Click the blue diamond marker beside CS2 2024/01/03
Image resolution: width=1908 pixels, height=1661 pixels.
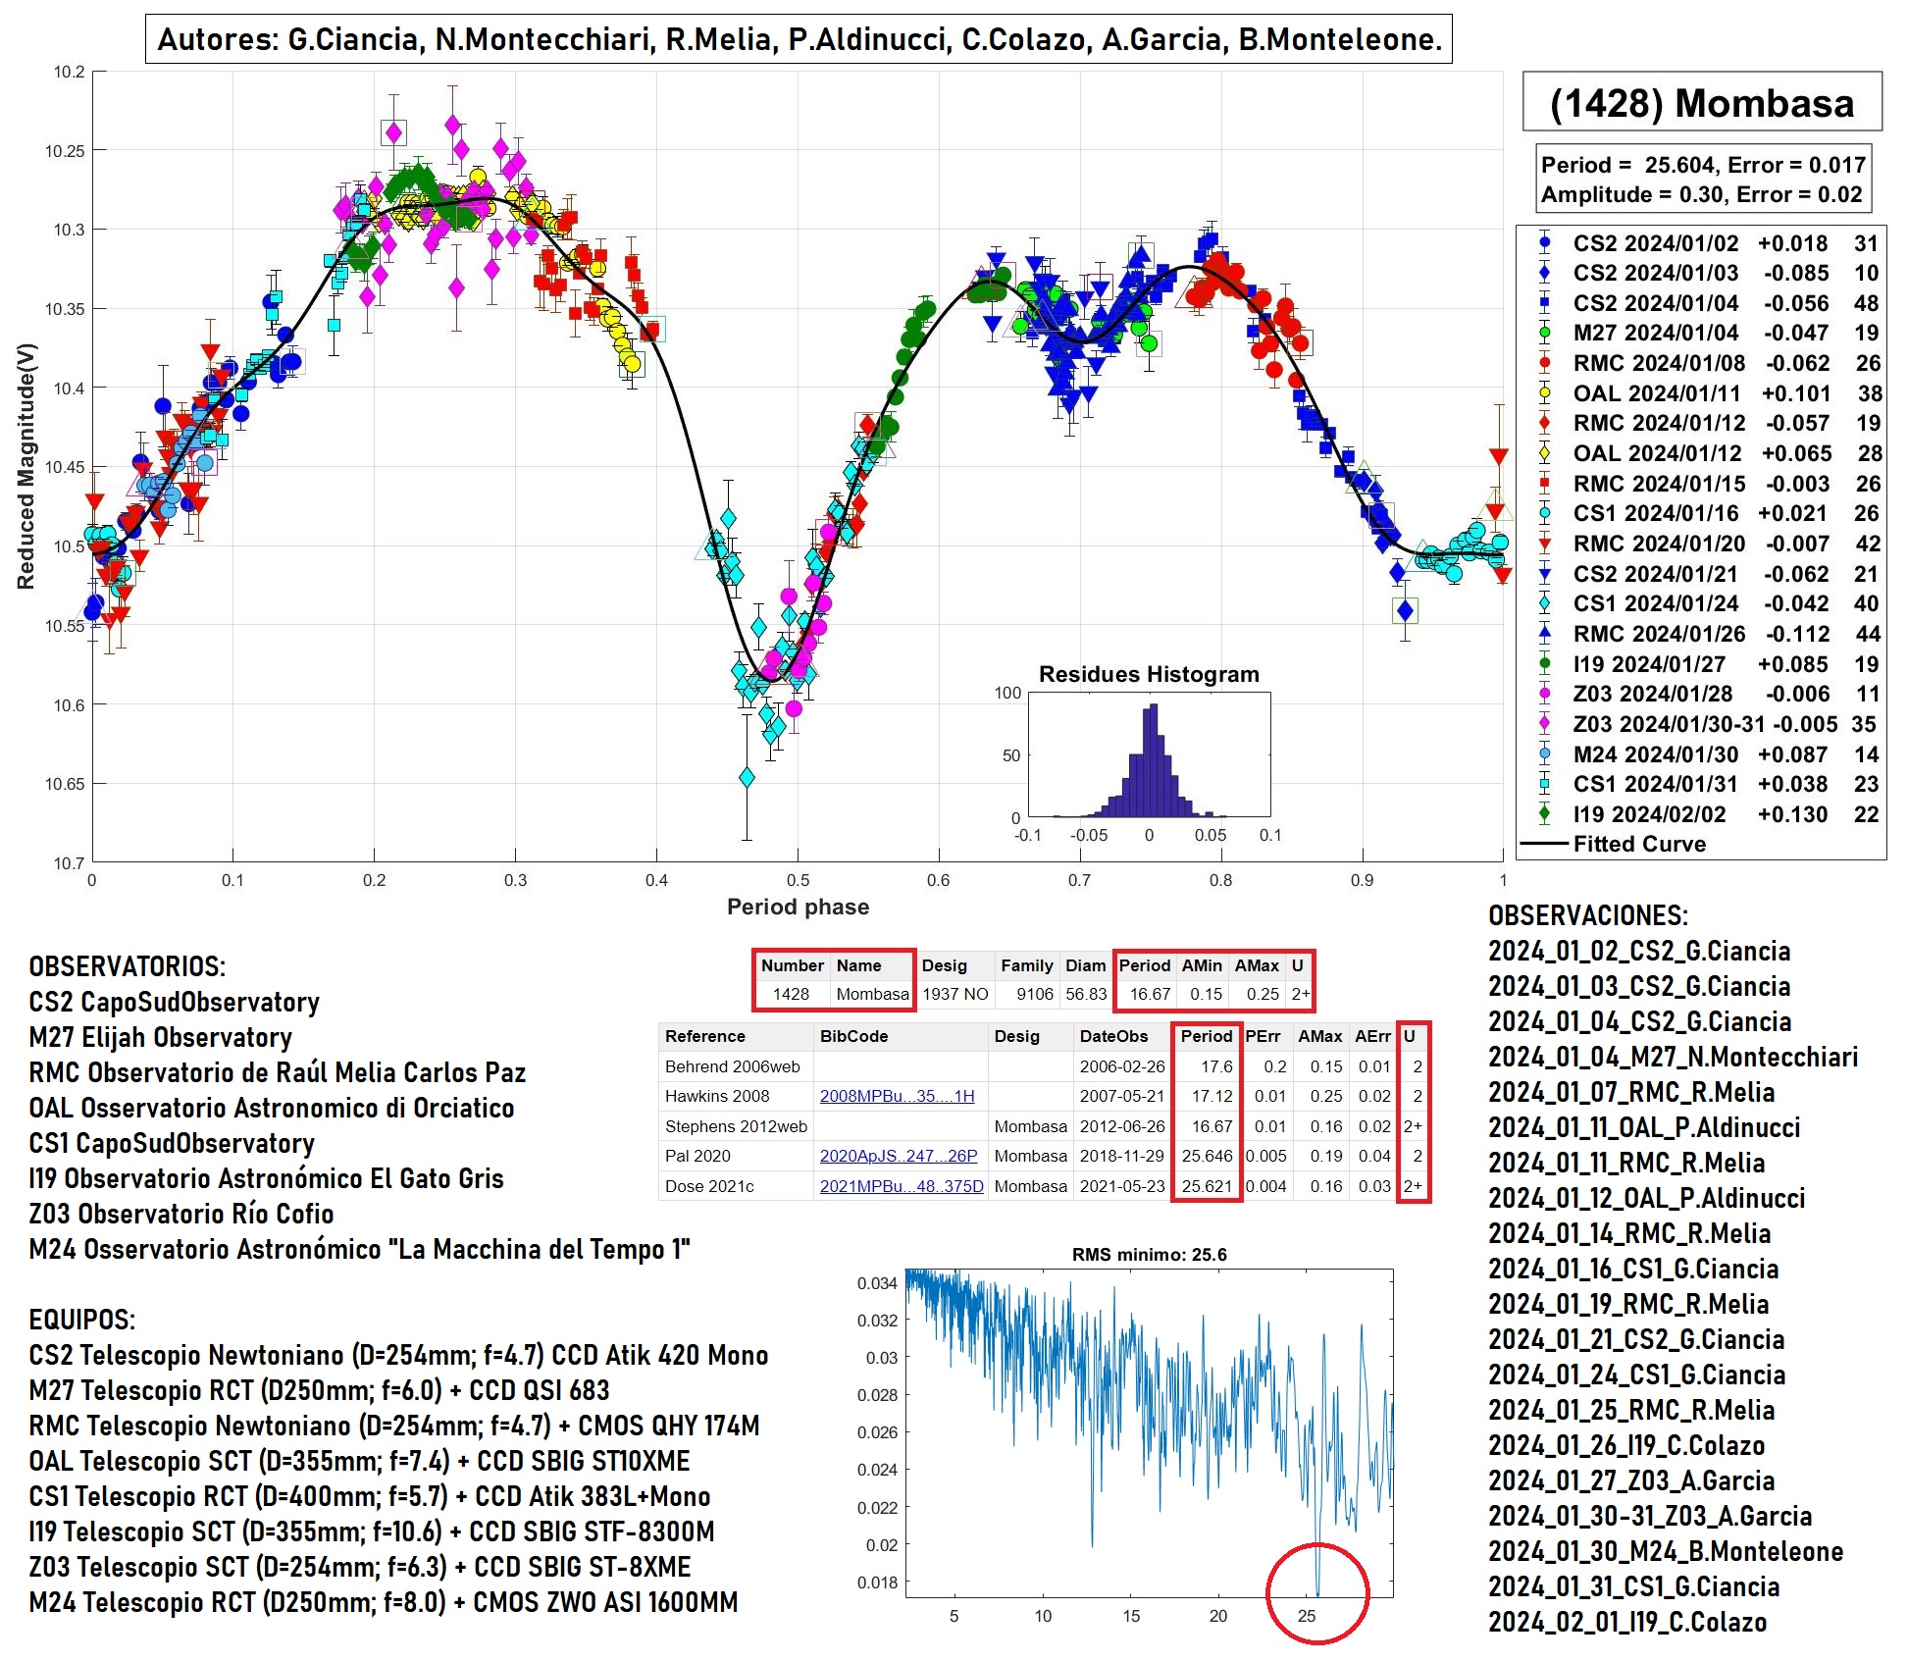1545,273
